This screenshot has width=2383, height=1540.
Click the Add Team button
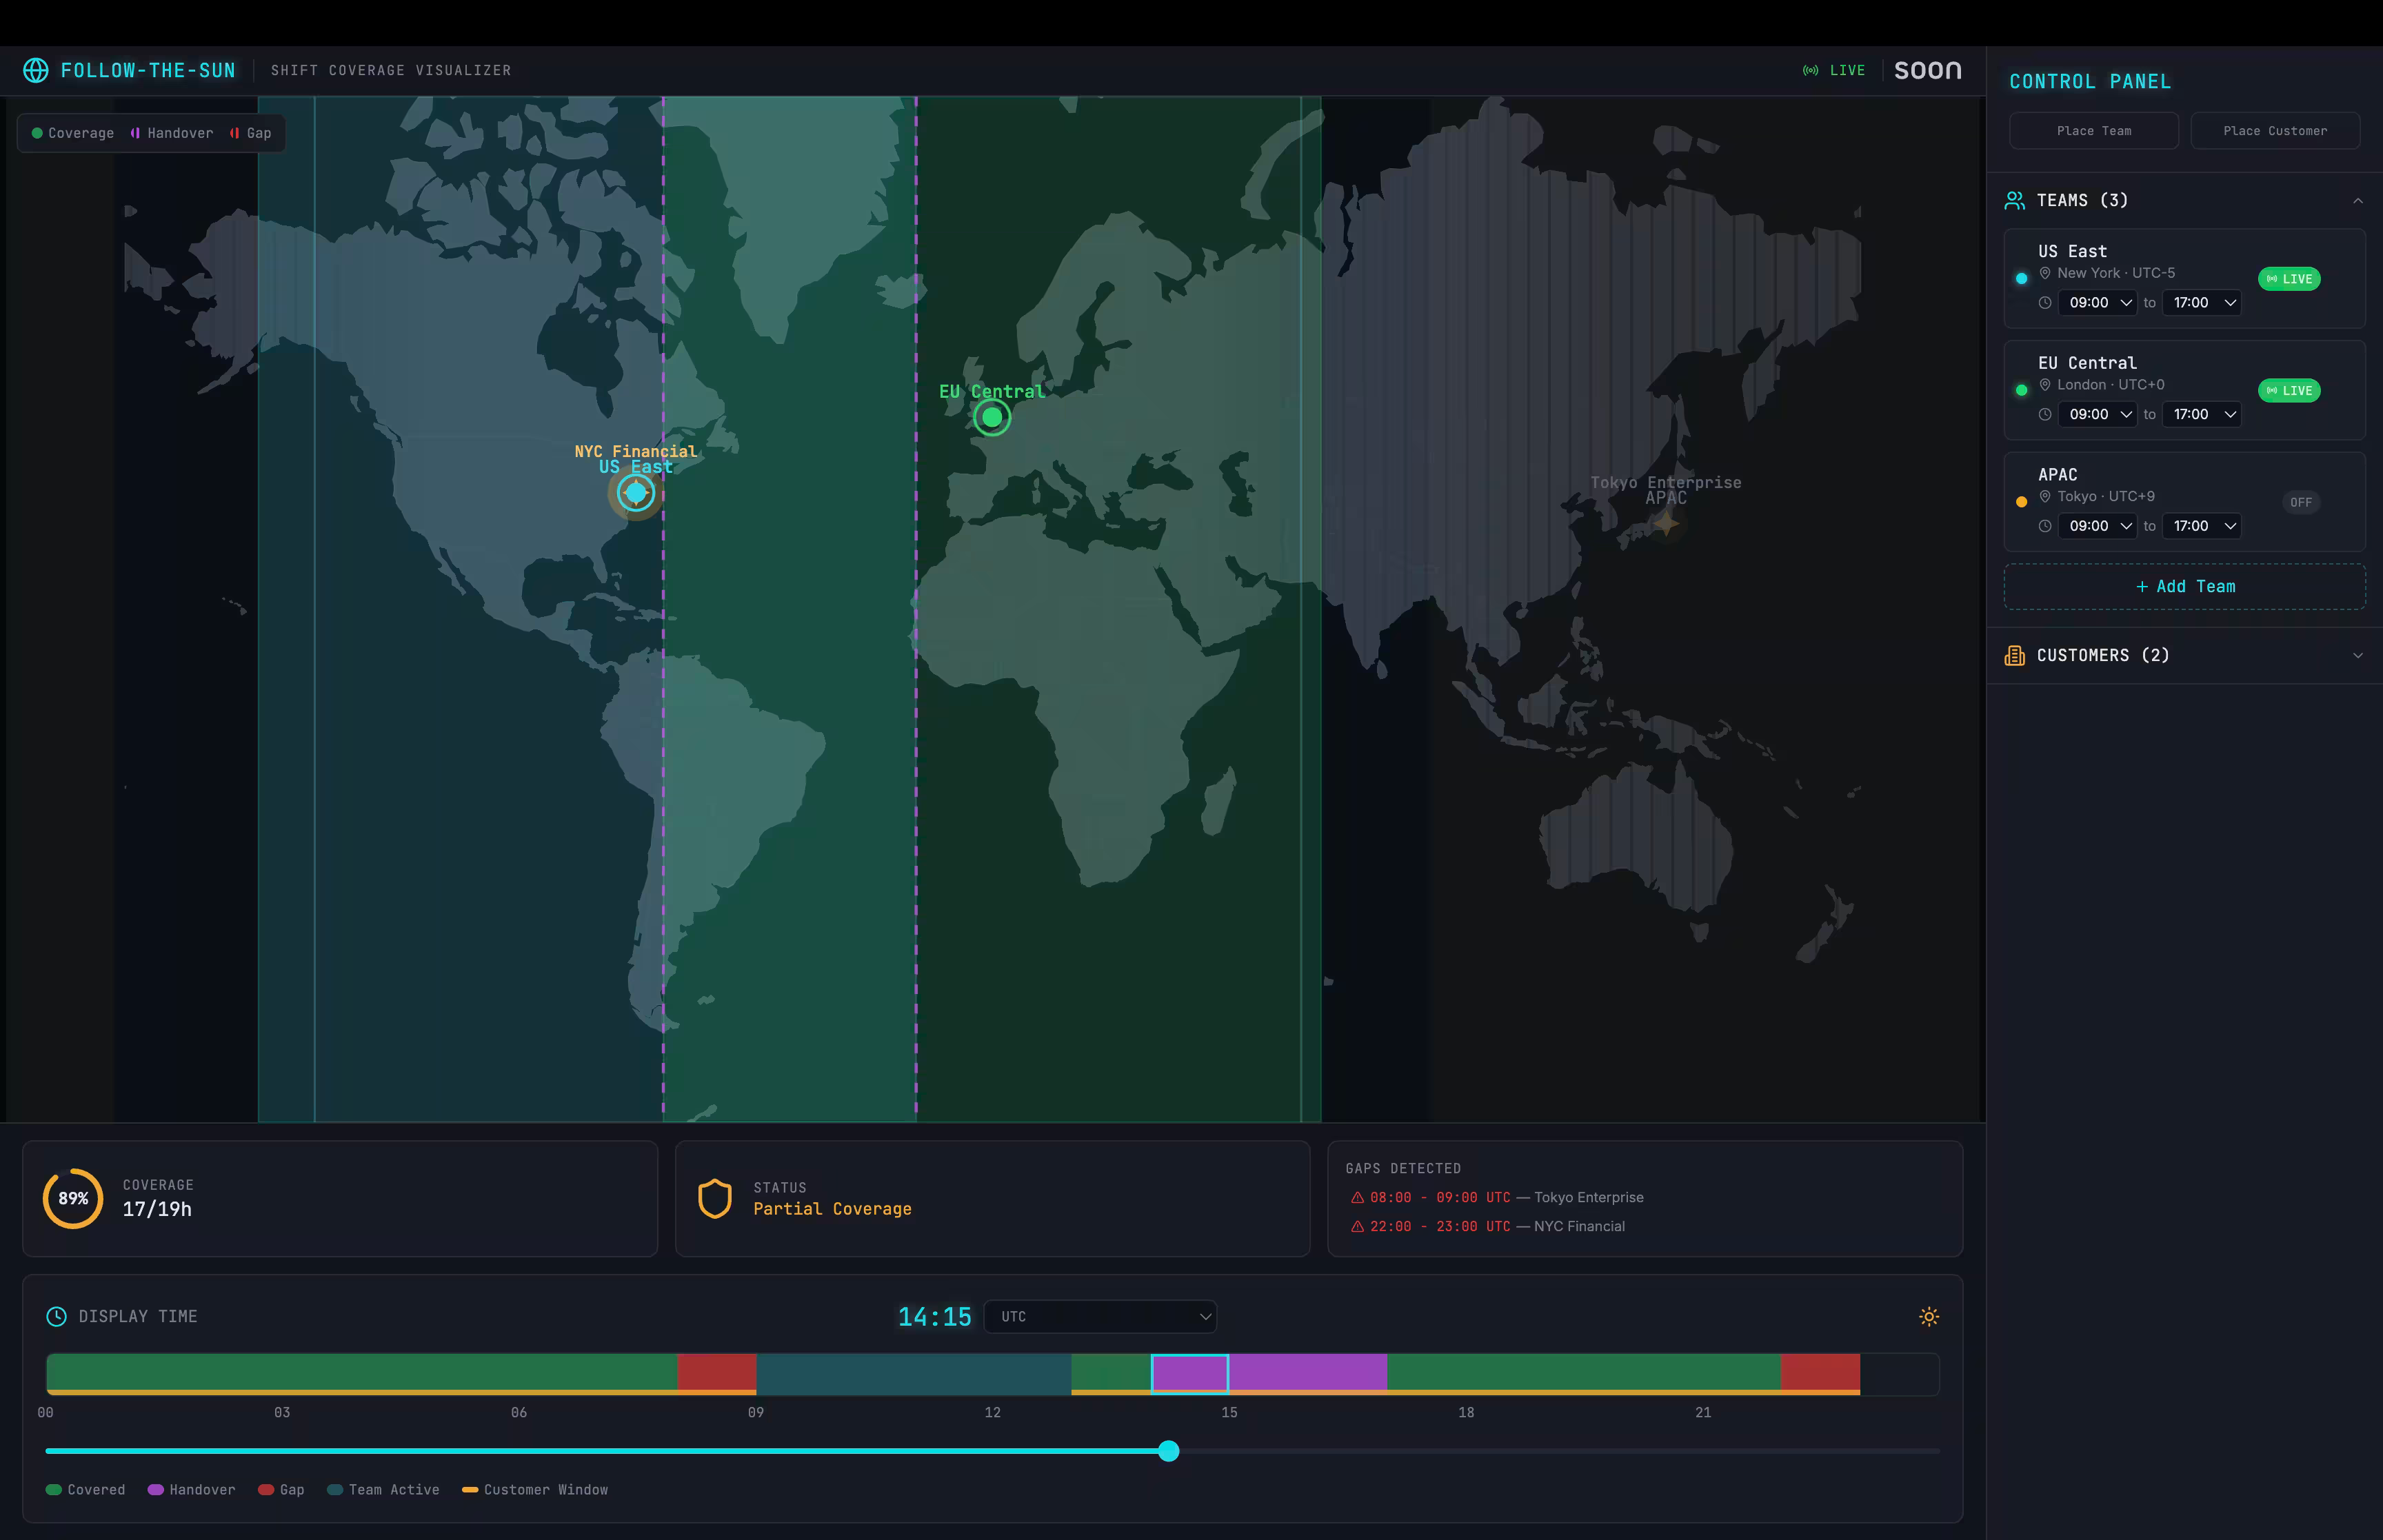tap(2184, 587)
